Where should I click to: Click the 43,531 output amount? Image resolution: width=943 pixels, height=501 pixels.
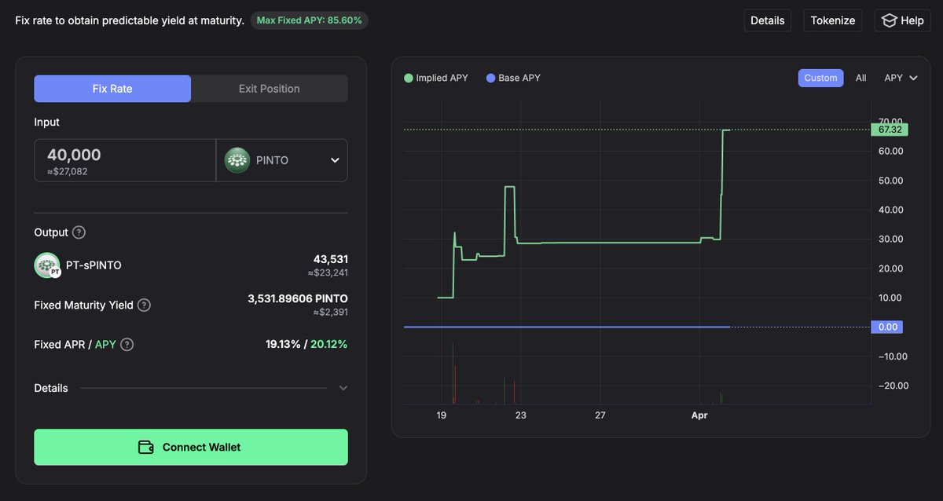[331, 259]
